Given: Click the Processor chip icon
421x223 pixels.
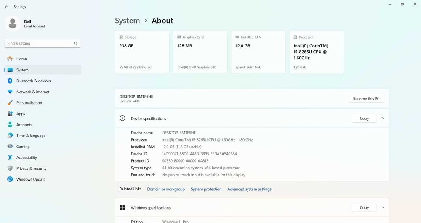Looking at the screenshot, I should pos(296,37).
